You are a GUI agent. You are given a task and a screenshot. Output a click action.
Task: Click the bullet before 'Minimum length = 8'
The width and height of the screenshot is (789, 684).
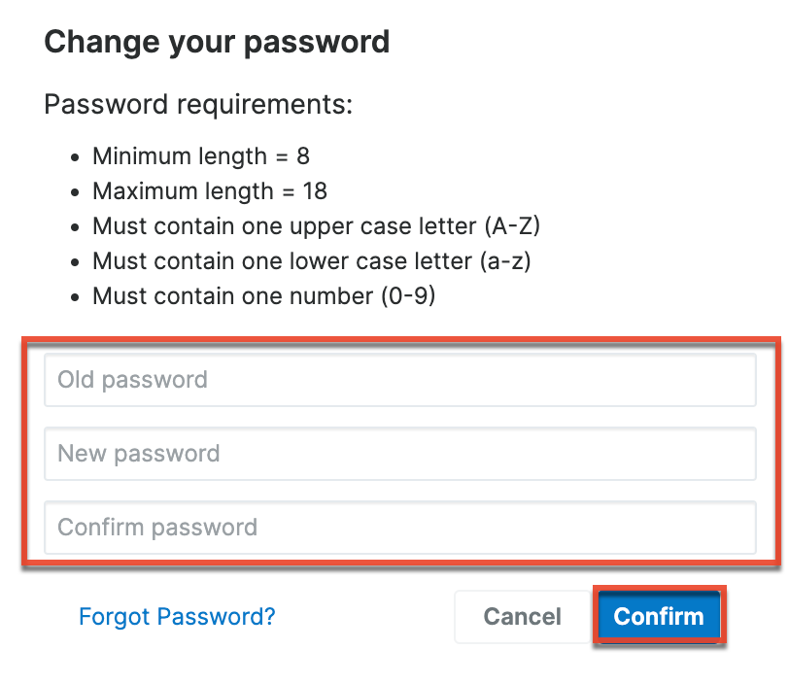[77, 156]
